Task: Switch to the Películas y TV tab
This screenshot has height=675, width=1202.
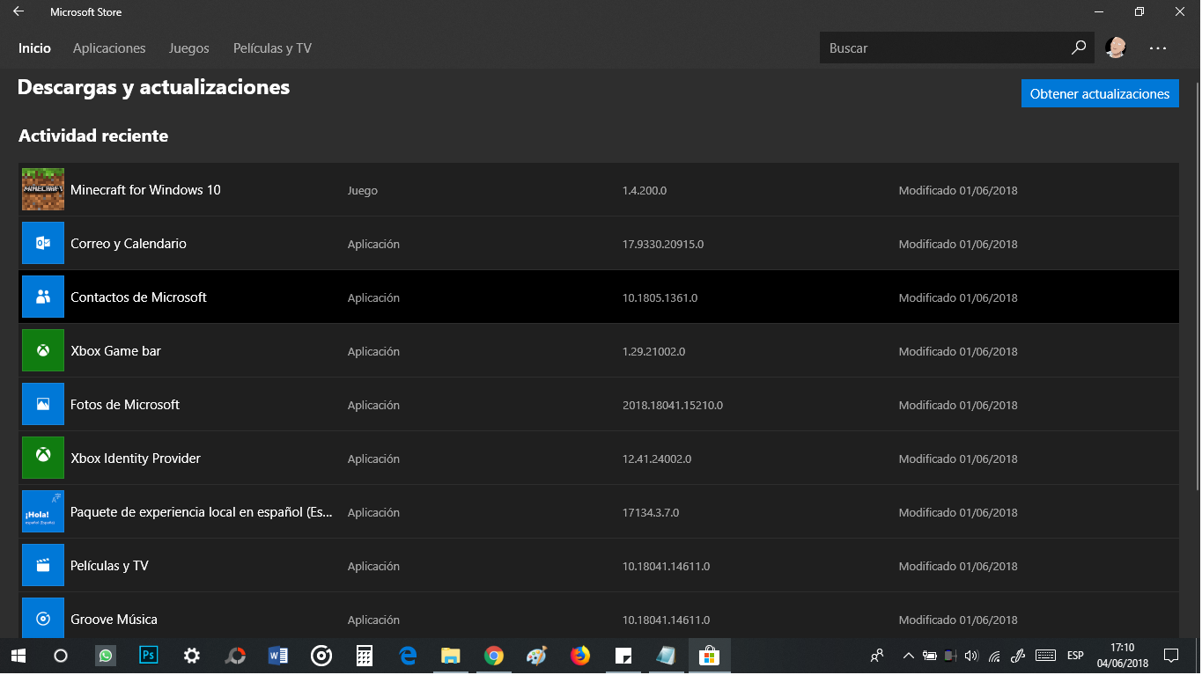Action: (272, 48)
